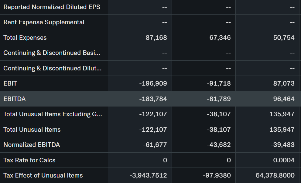The height and width of the screenshot is (183, 301).
Task: Select the EBITDA value 96,464
Action: (284, 99)
